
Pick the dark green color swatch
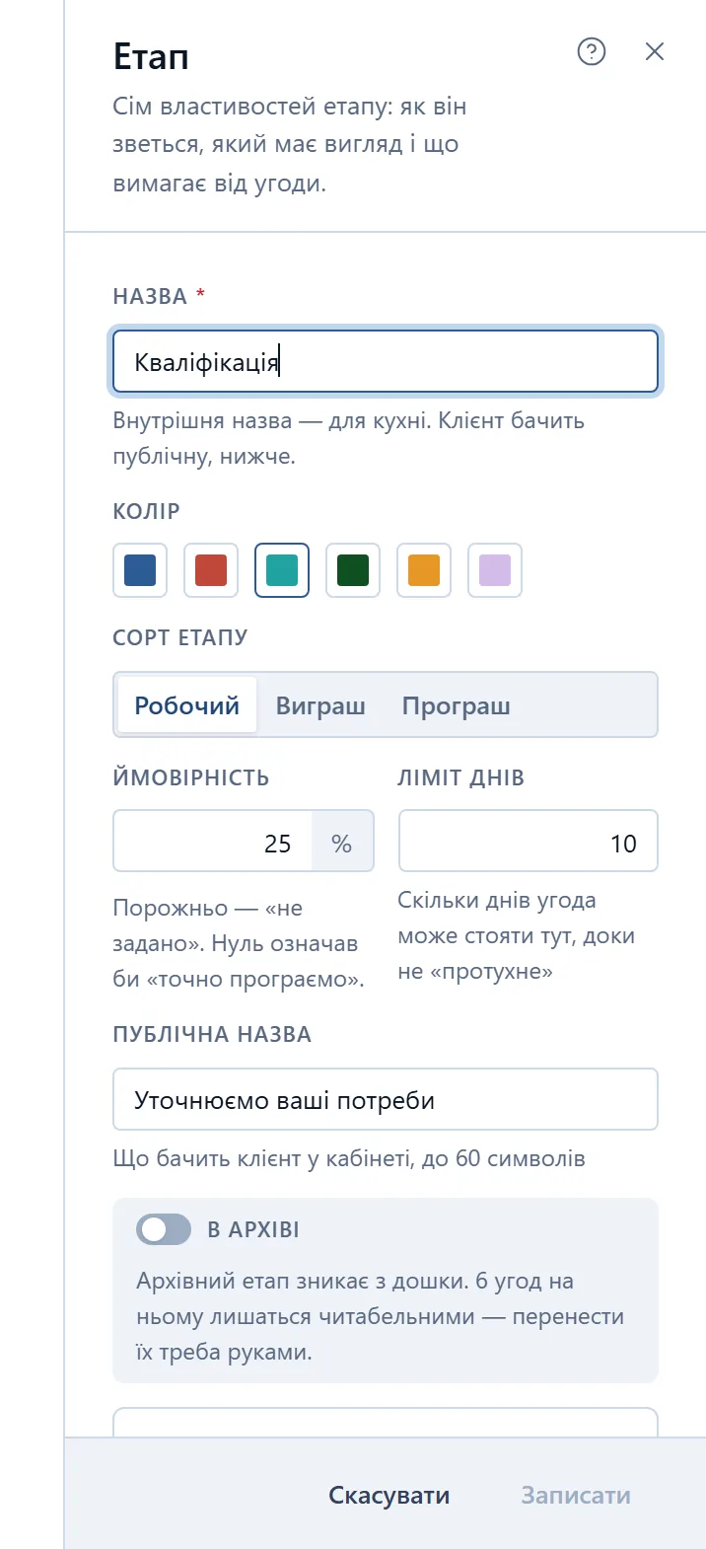pyautogui.click(x=353, y=570)
